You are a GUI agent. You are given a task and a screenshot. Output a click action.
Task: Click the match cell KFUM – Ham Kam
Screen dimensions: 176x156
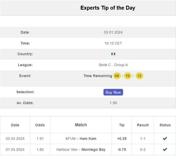[81, 139]
